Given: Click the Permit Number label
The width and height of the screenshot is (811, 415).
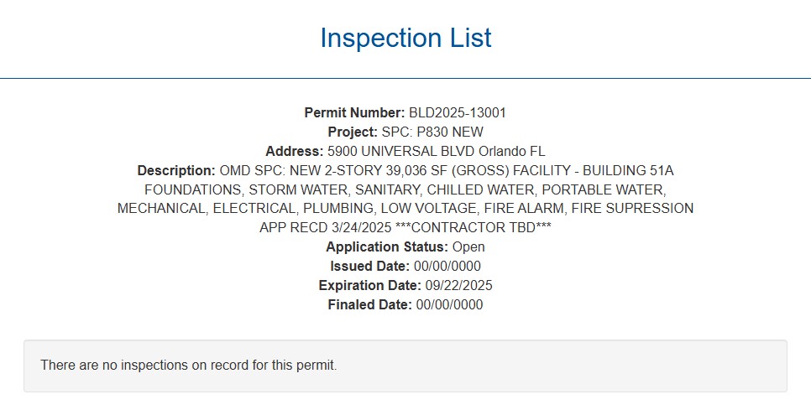Looking at the screenshot, I should click(354, 113).
